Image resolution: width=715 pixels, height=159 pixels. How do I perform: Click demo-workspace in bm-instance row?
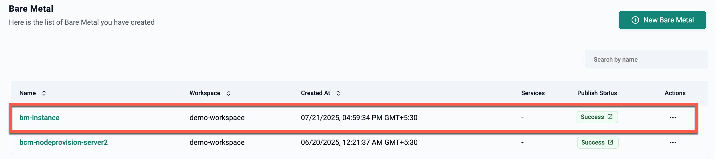click(x=217, y=118)
